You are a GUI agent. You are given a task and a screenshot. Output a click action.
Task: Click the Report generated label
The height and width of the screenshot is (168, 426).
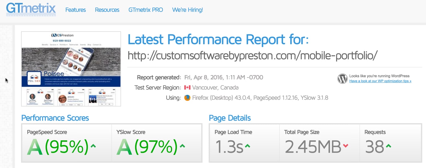[x=159, y=78]
